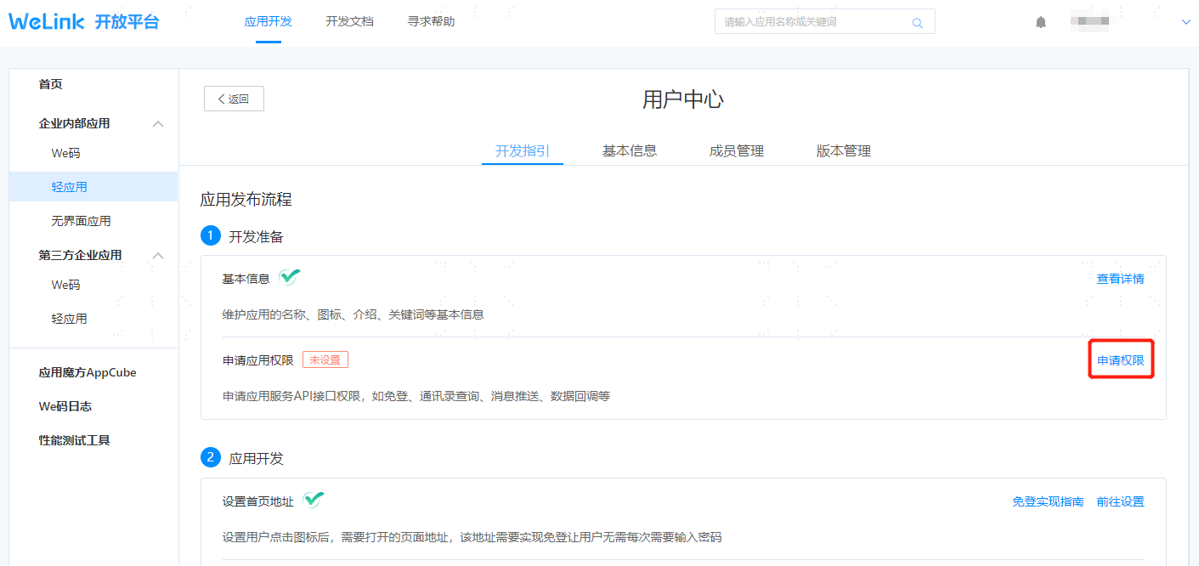Focus the application name search field
The width and height of the screenshot is (1199, 566).
coord(824,22)
